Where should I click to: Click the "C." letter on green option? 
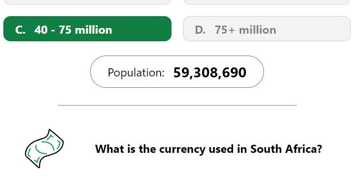tap(20, 30)
